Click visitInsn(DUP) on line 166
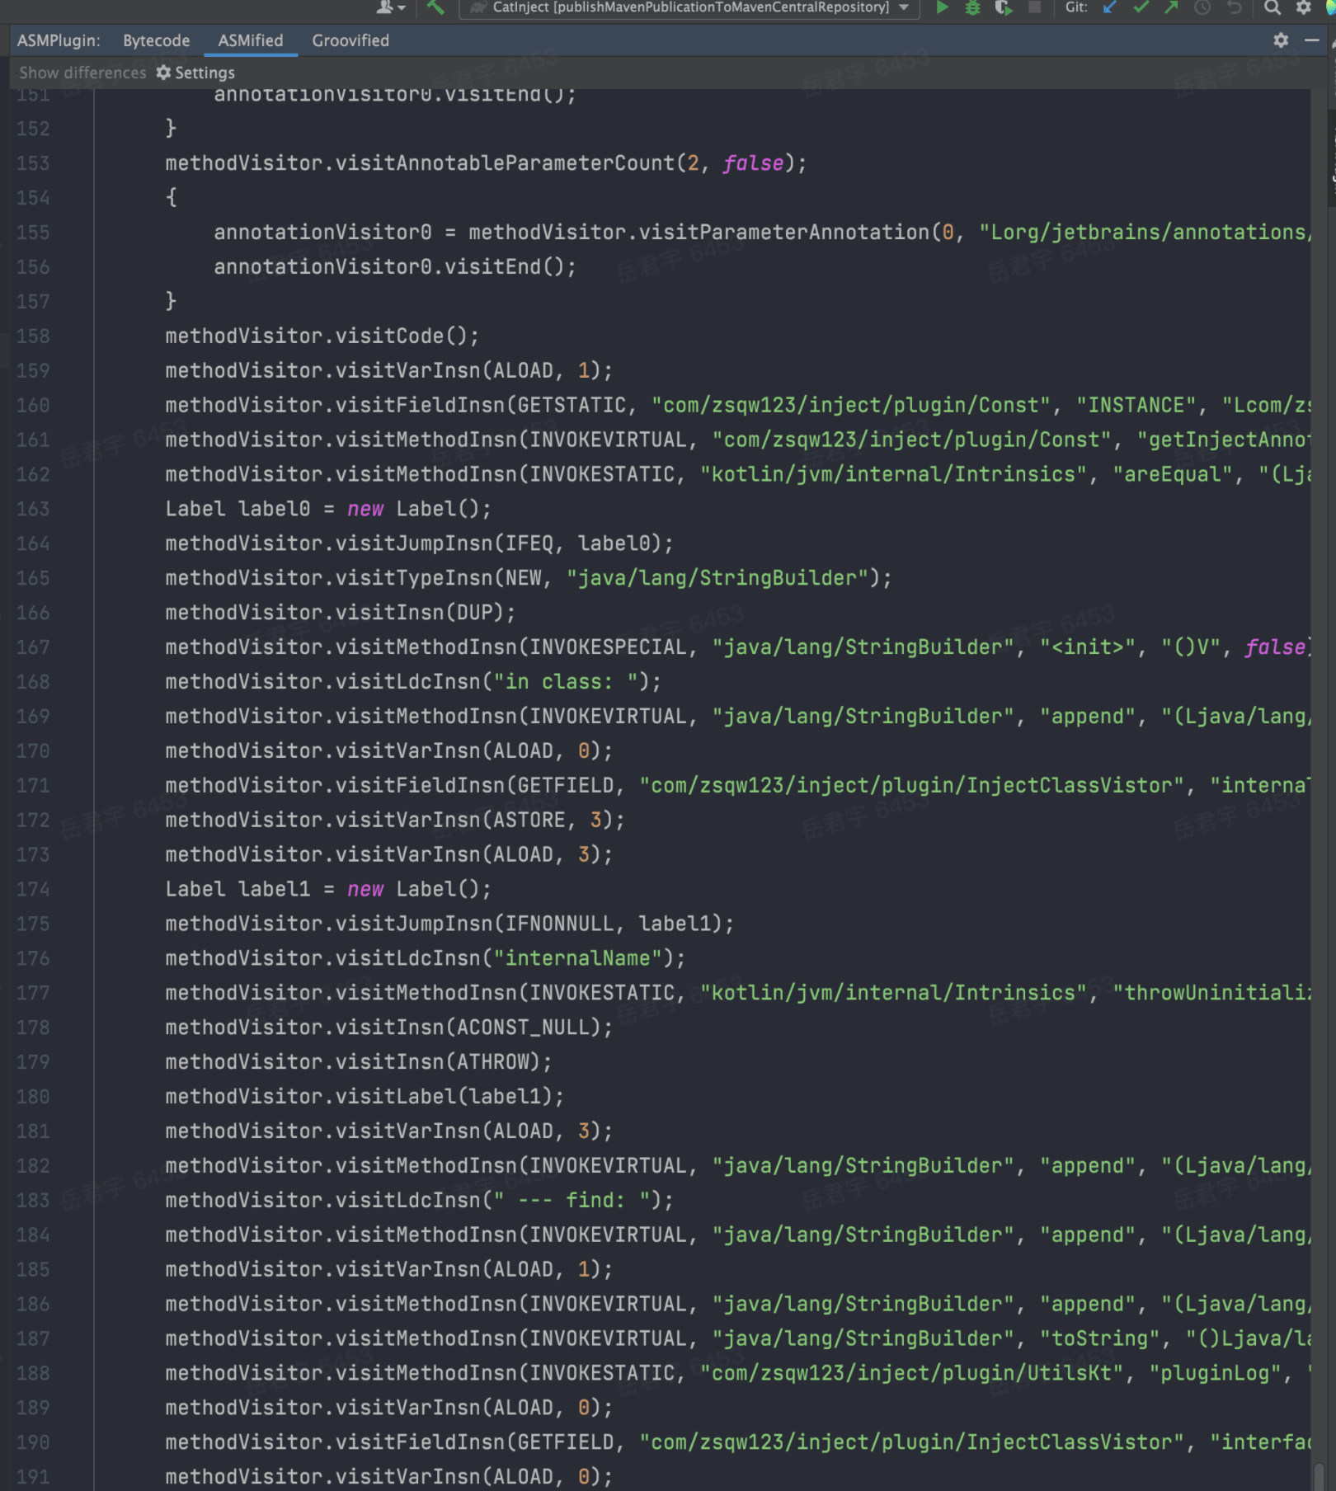The width and height of the screenshot is (1336, 1491). [x=341, y=613]
